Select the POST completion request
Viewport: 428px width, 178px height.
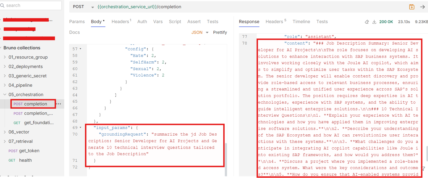30,104
